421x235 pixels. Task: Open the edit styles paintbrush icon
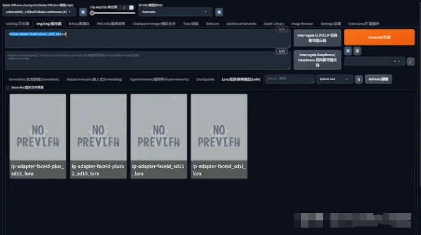coord(411,62)
